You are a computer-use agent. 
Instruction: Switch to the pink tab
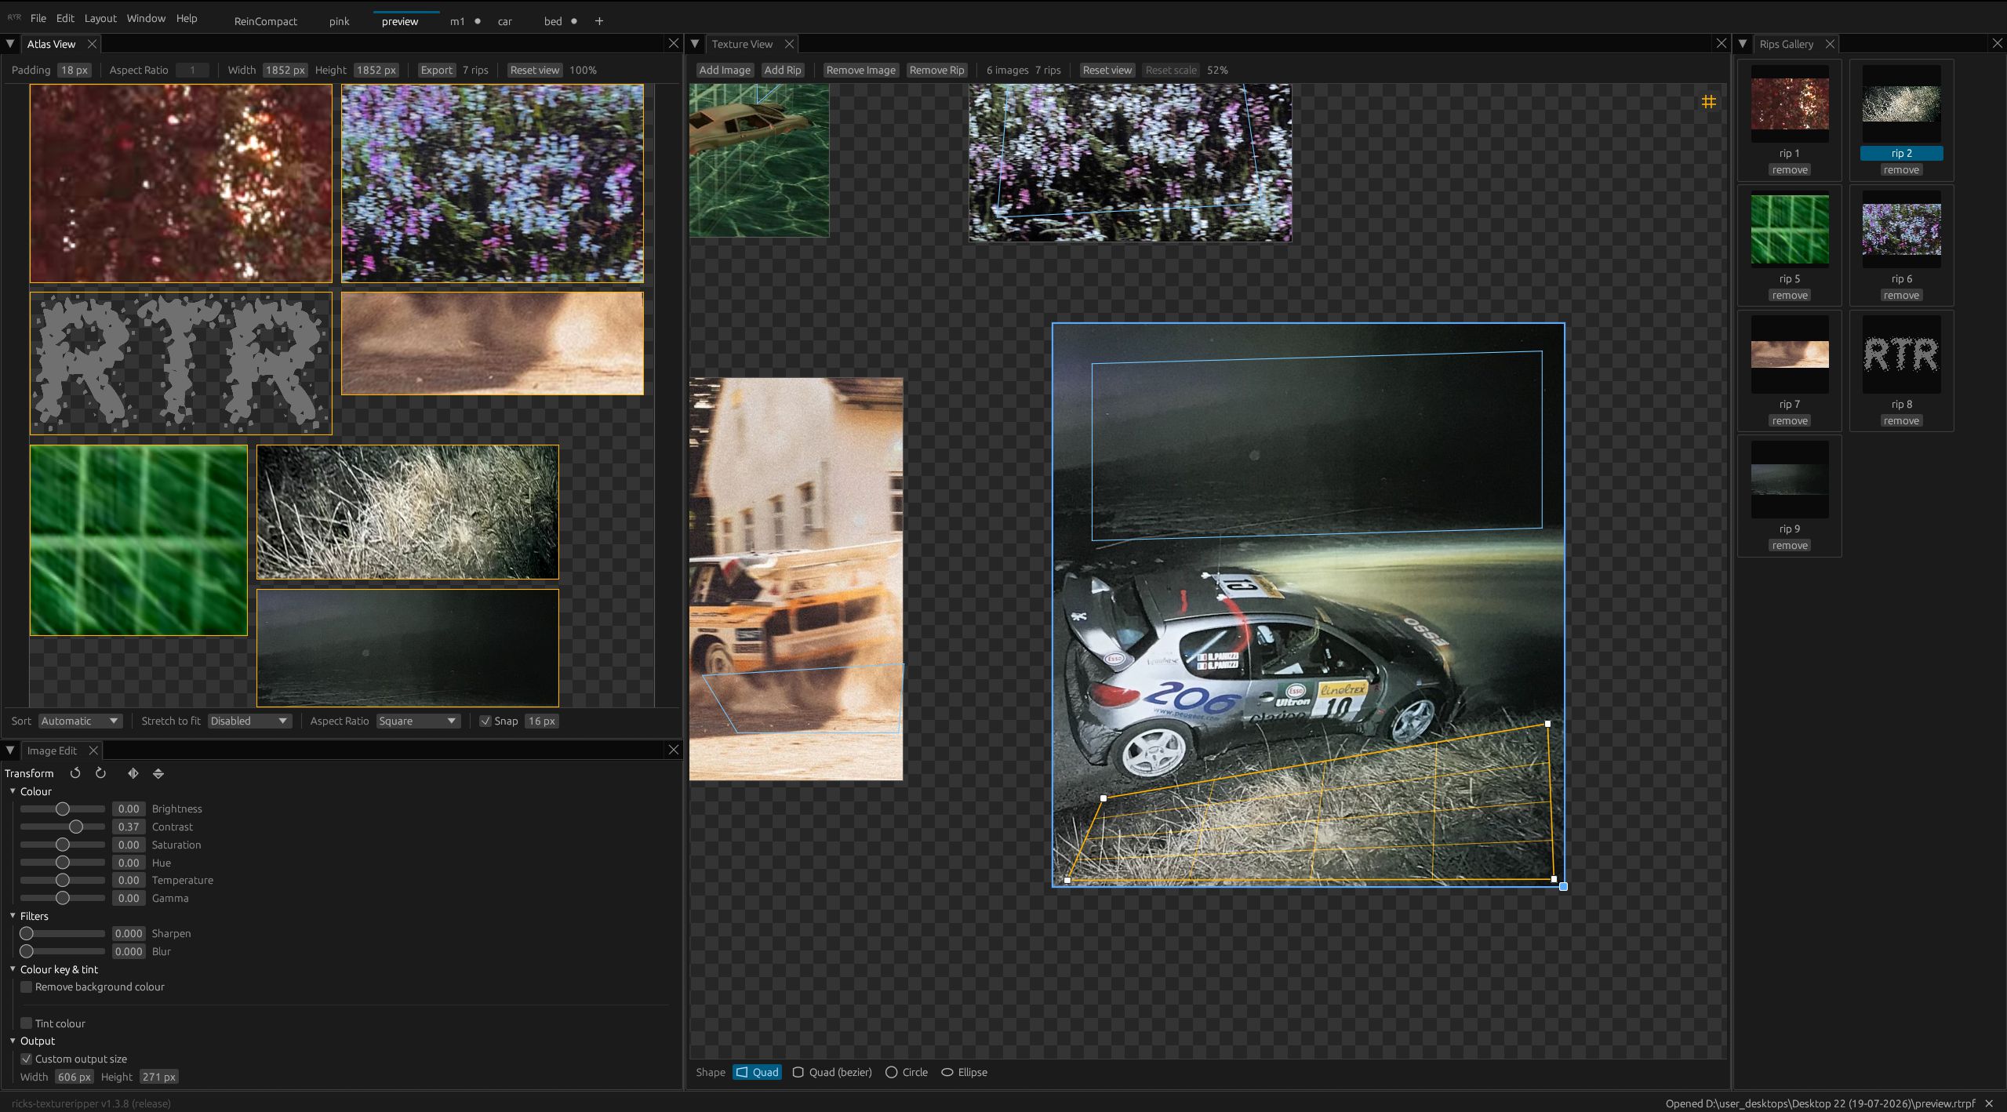pos(340,21)
